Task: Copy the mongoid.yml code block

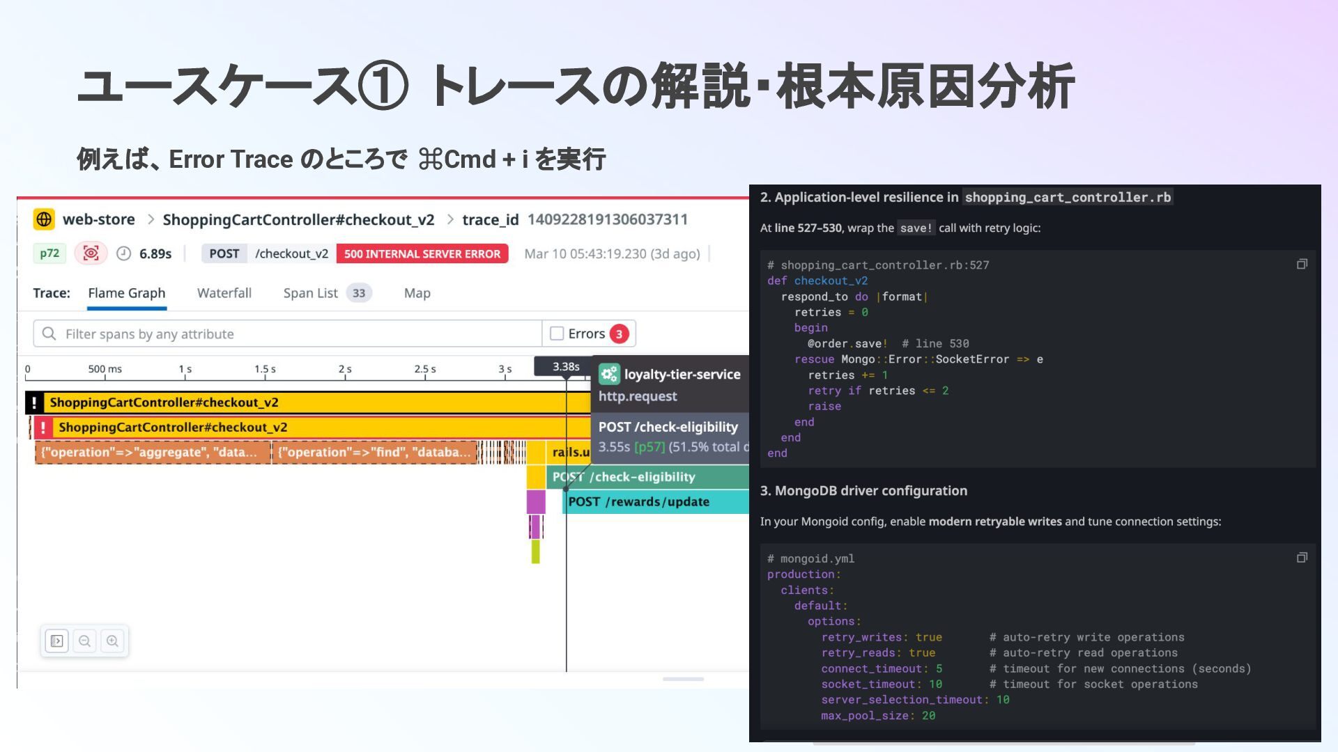Action: coord(1301,558)
